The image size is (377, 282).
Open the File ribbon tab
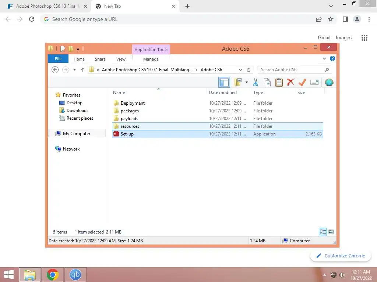[x=58, y=59]
